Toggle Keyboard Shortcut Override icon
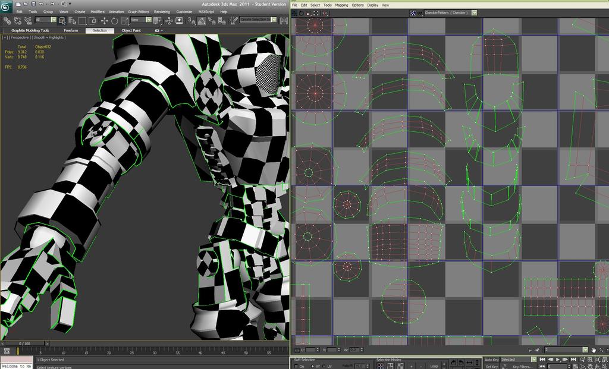 click(x=180, y=21)
